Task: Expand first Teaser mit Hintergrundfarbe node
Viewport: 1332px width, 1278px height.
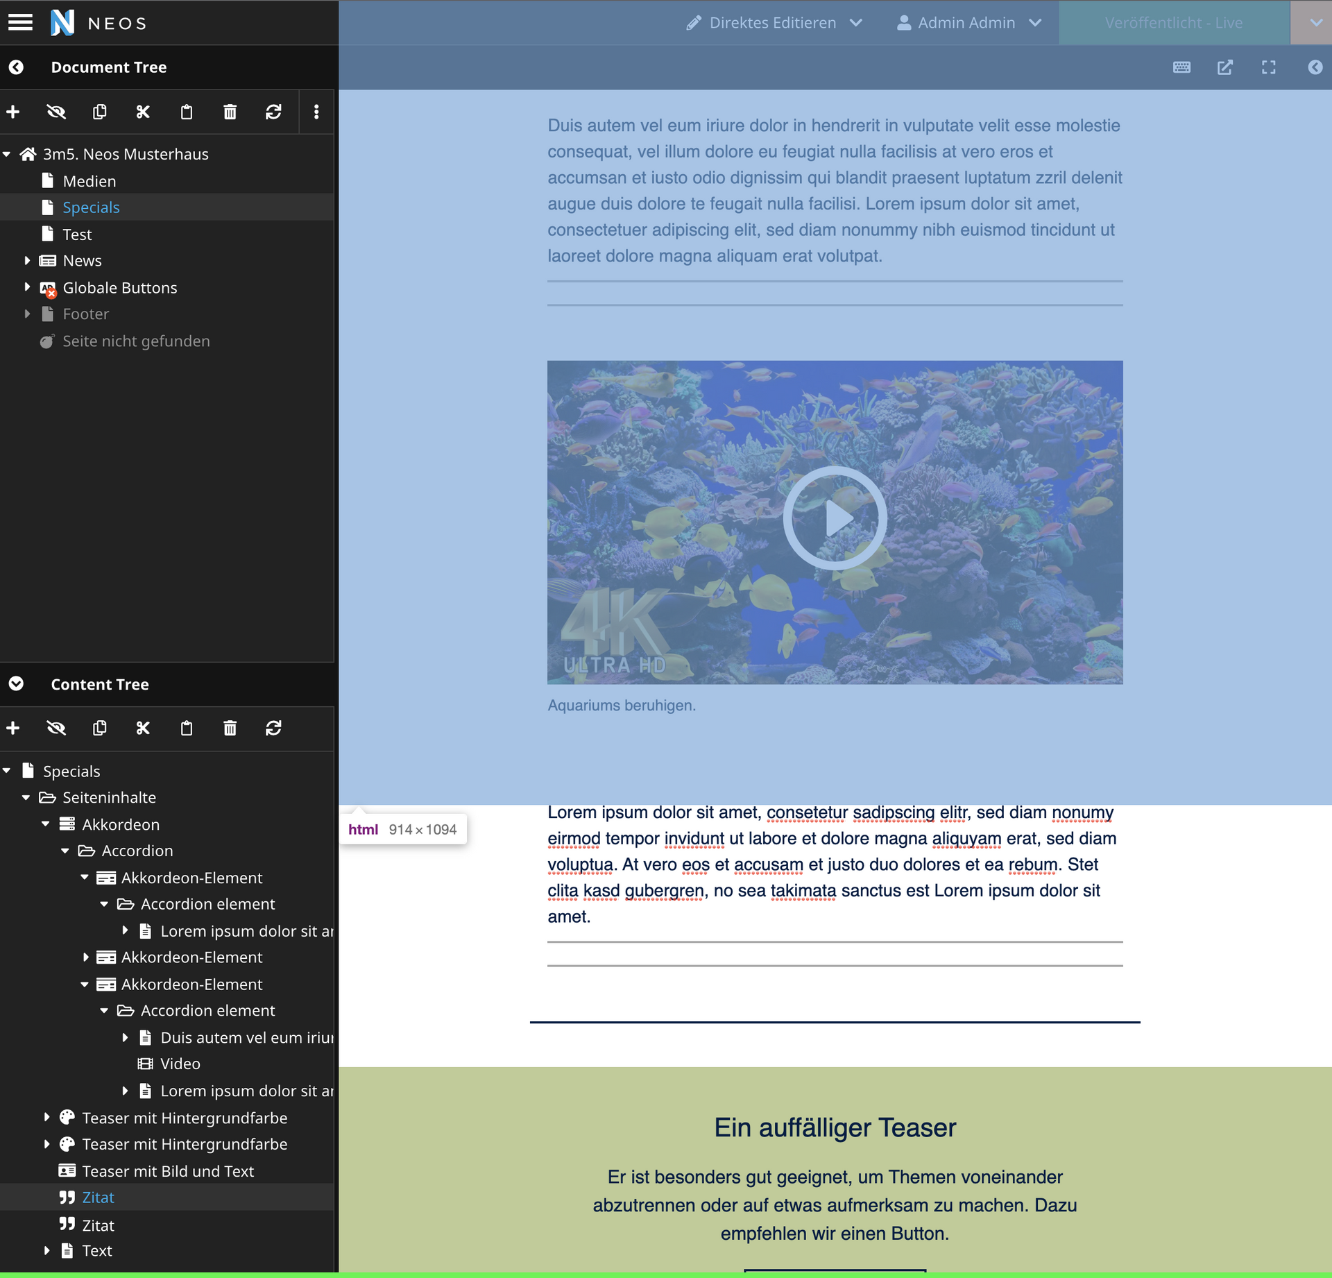Action: click(46, 1118)
